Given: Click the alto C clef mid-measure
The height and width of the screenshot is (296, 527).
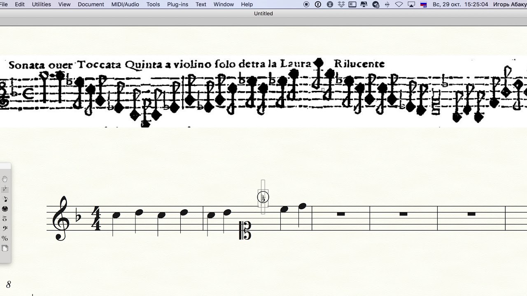Looking at the screenshot, I should tap(245, 230).
